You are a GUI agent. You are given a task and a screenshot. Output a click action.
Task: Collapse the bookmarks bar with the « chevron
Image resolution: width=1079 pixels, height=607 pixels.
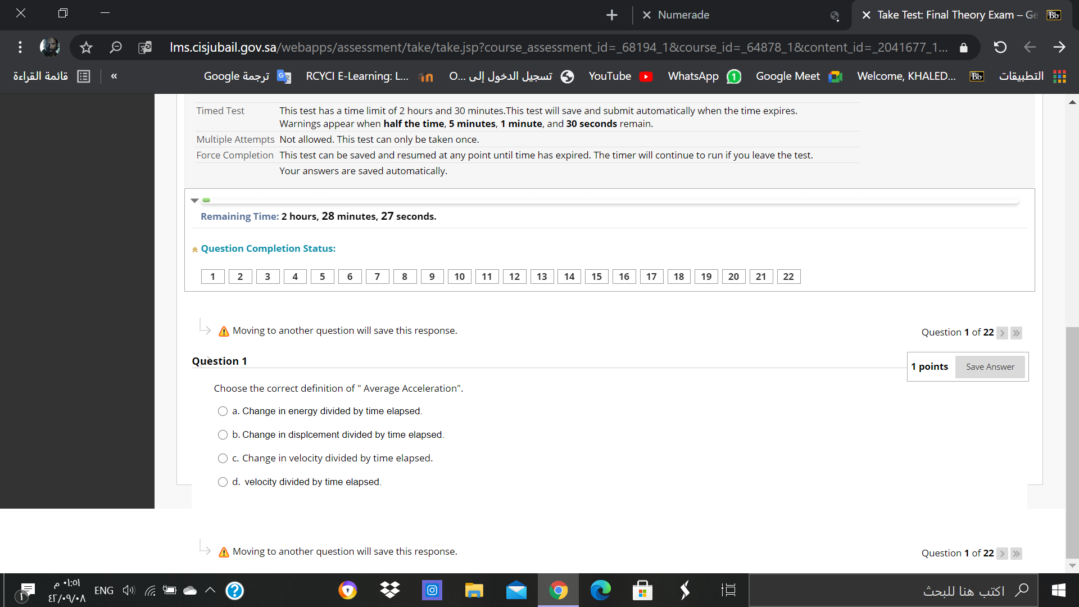tap(114, 76)
